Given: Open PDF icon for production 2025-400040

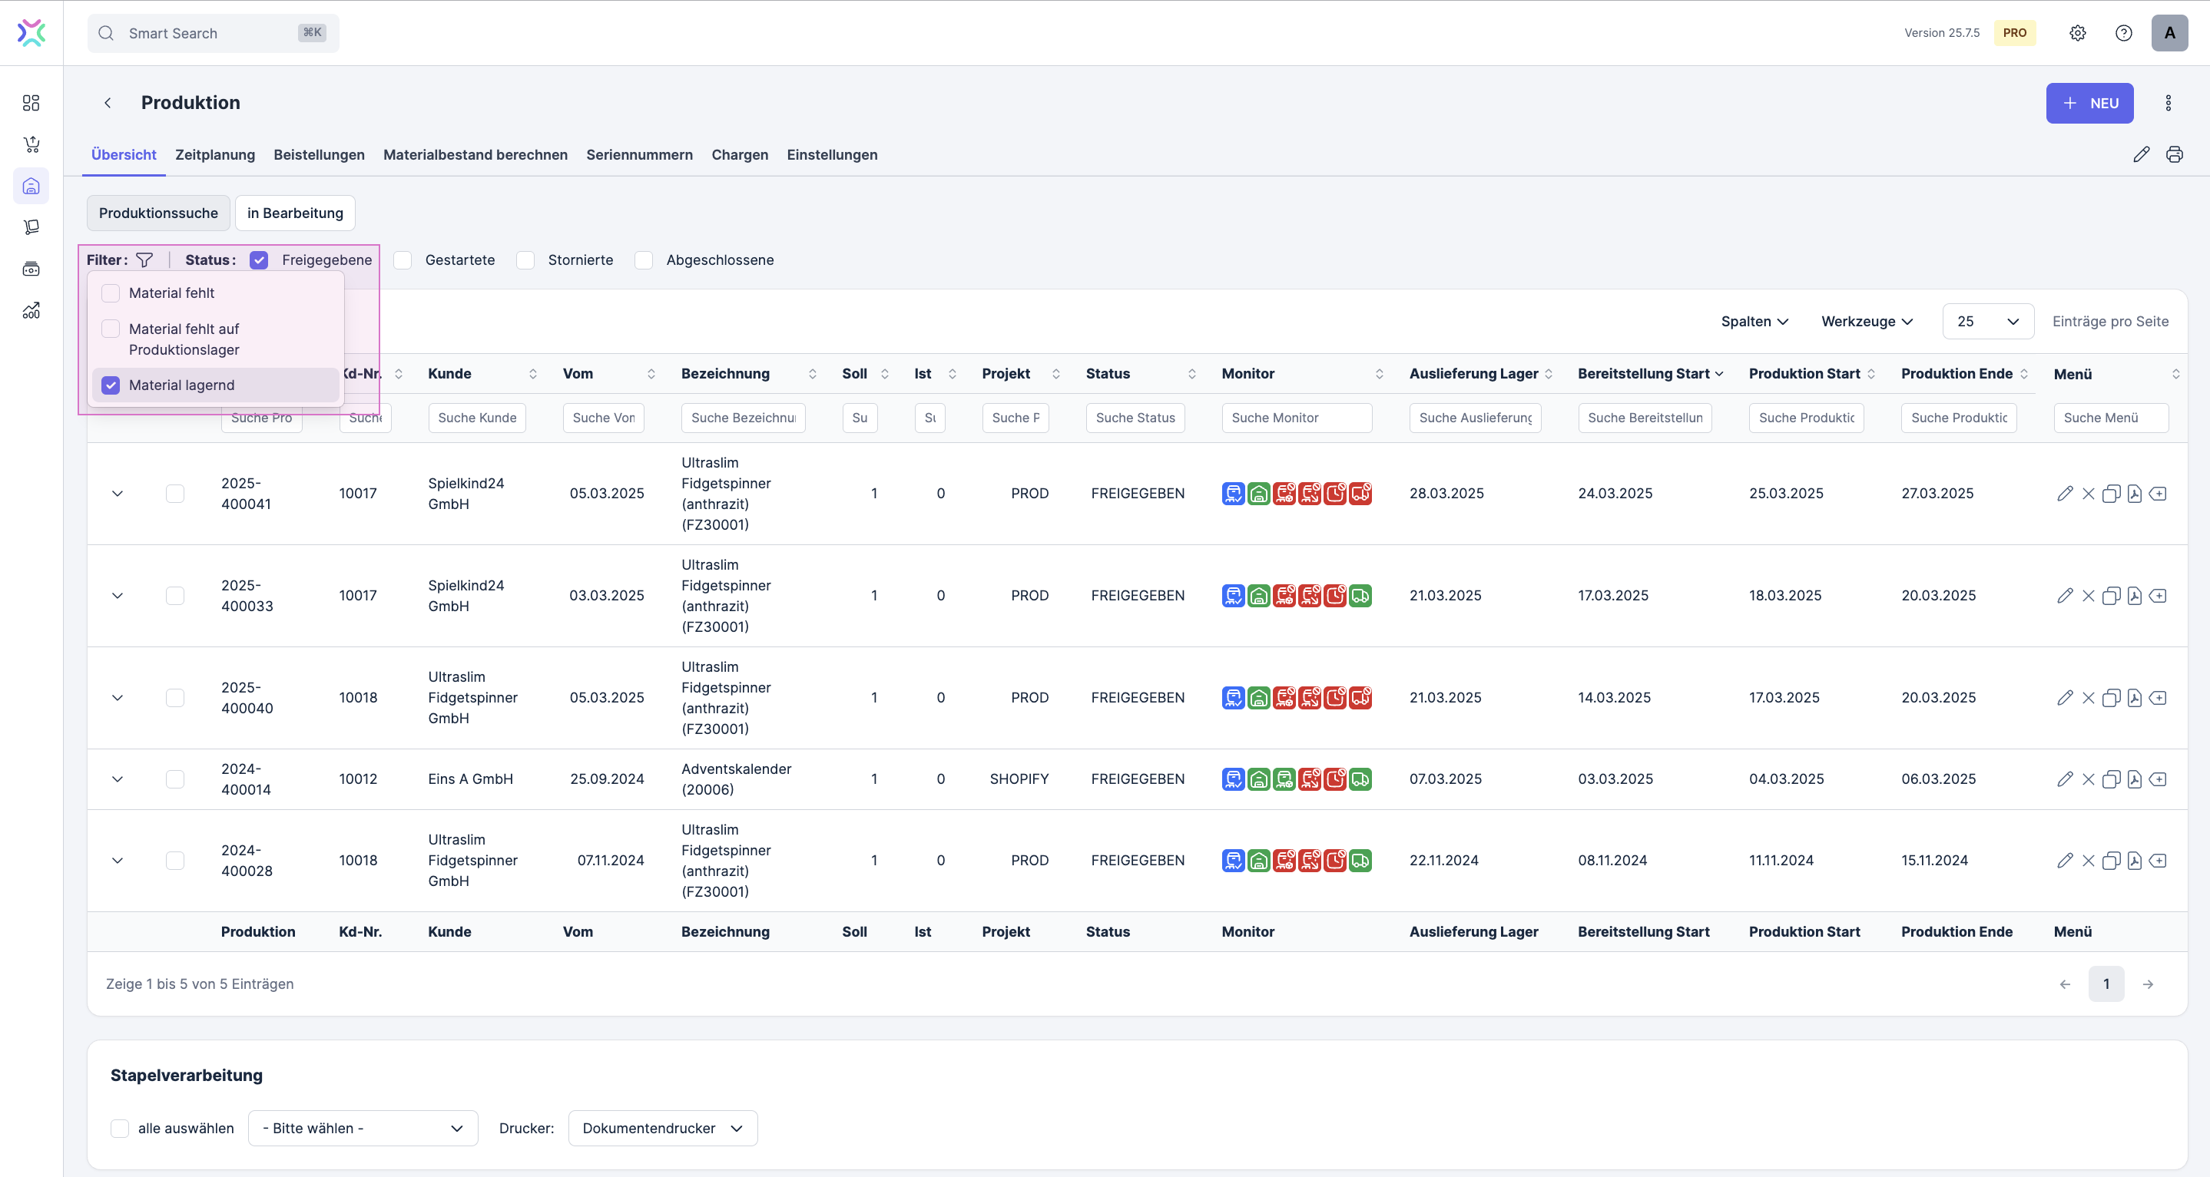Looking at the screenshot, I should click(2135, 698).
